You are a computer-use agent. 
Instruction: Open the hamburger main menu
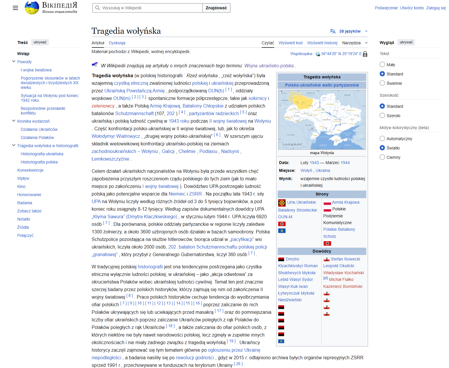[15, 8]
